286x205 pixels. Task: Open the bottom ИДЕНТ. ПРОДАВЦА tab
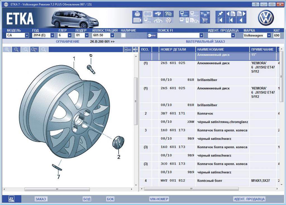point(249,199)
